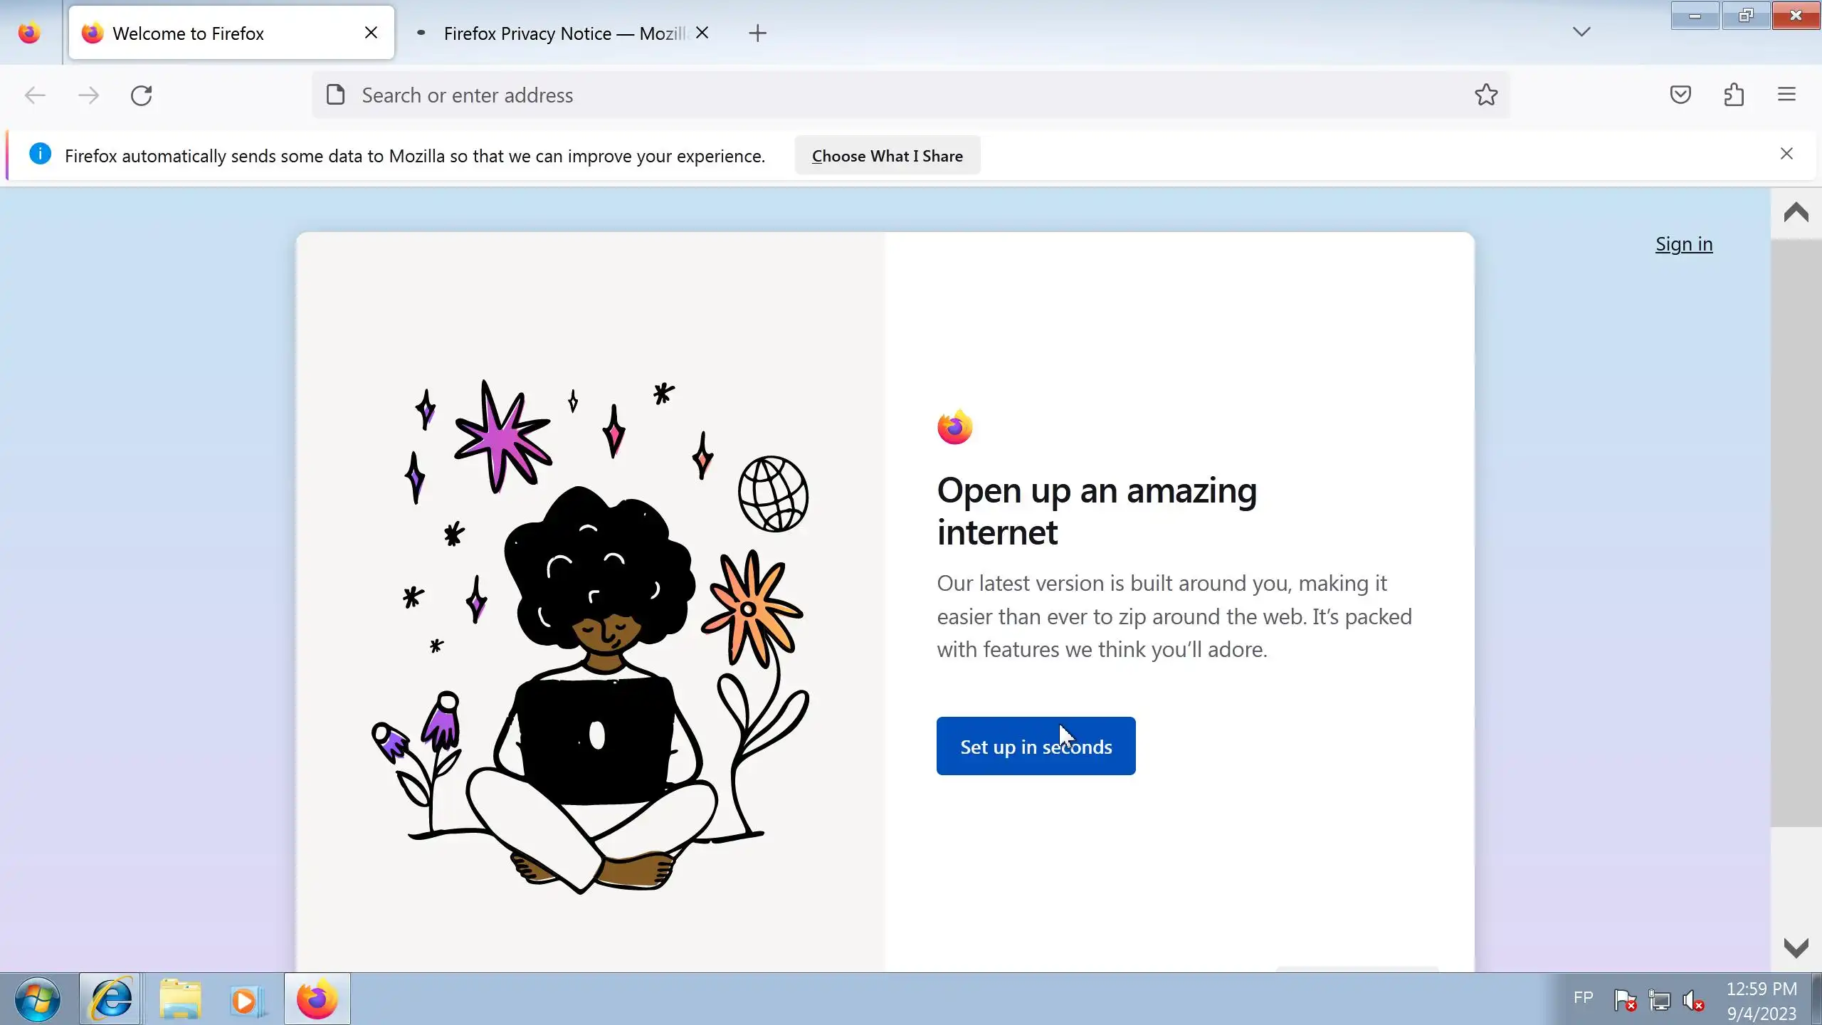Click the Reload page icon

click(141, 95)
